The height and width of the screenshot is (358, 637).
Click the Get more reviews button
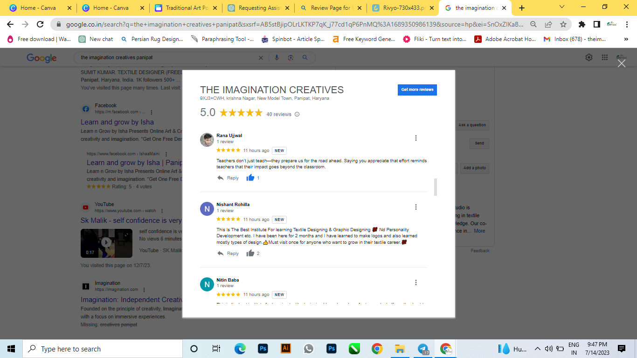click(x=417, y=89)
